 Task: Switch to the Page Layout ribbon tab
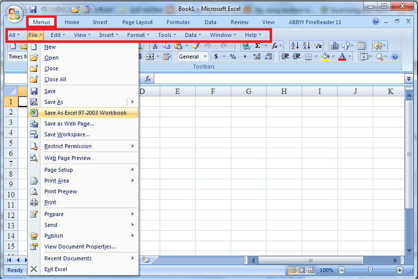138,22
